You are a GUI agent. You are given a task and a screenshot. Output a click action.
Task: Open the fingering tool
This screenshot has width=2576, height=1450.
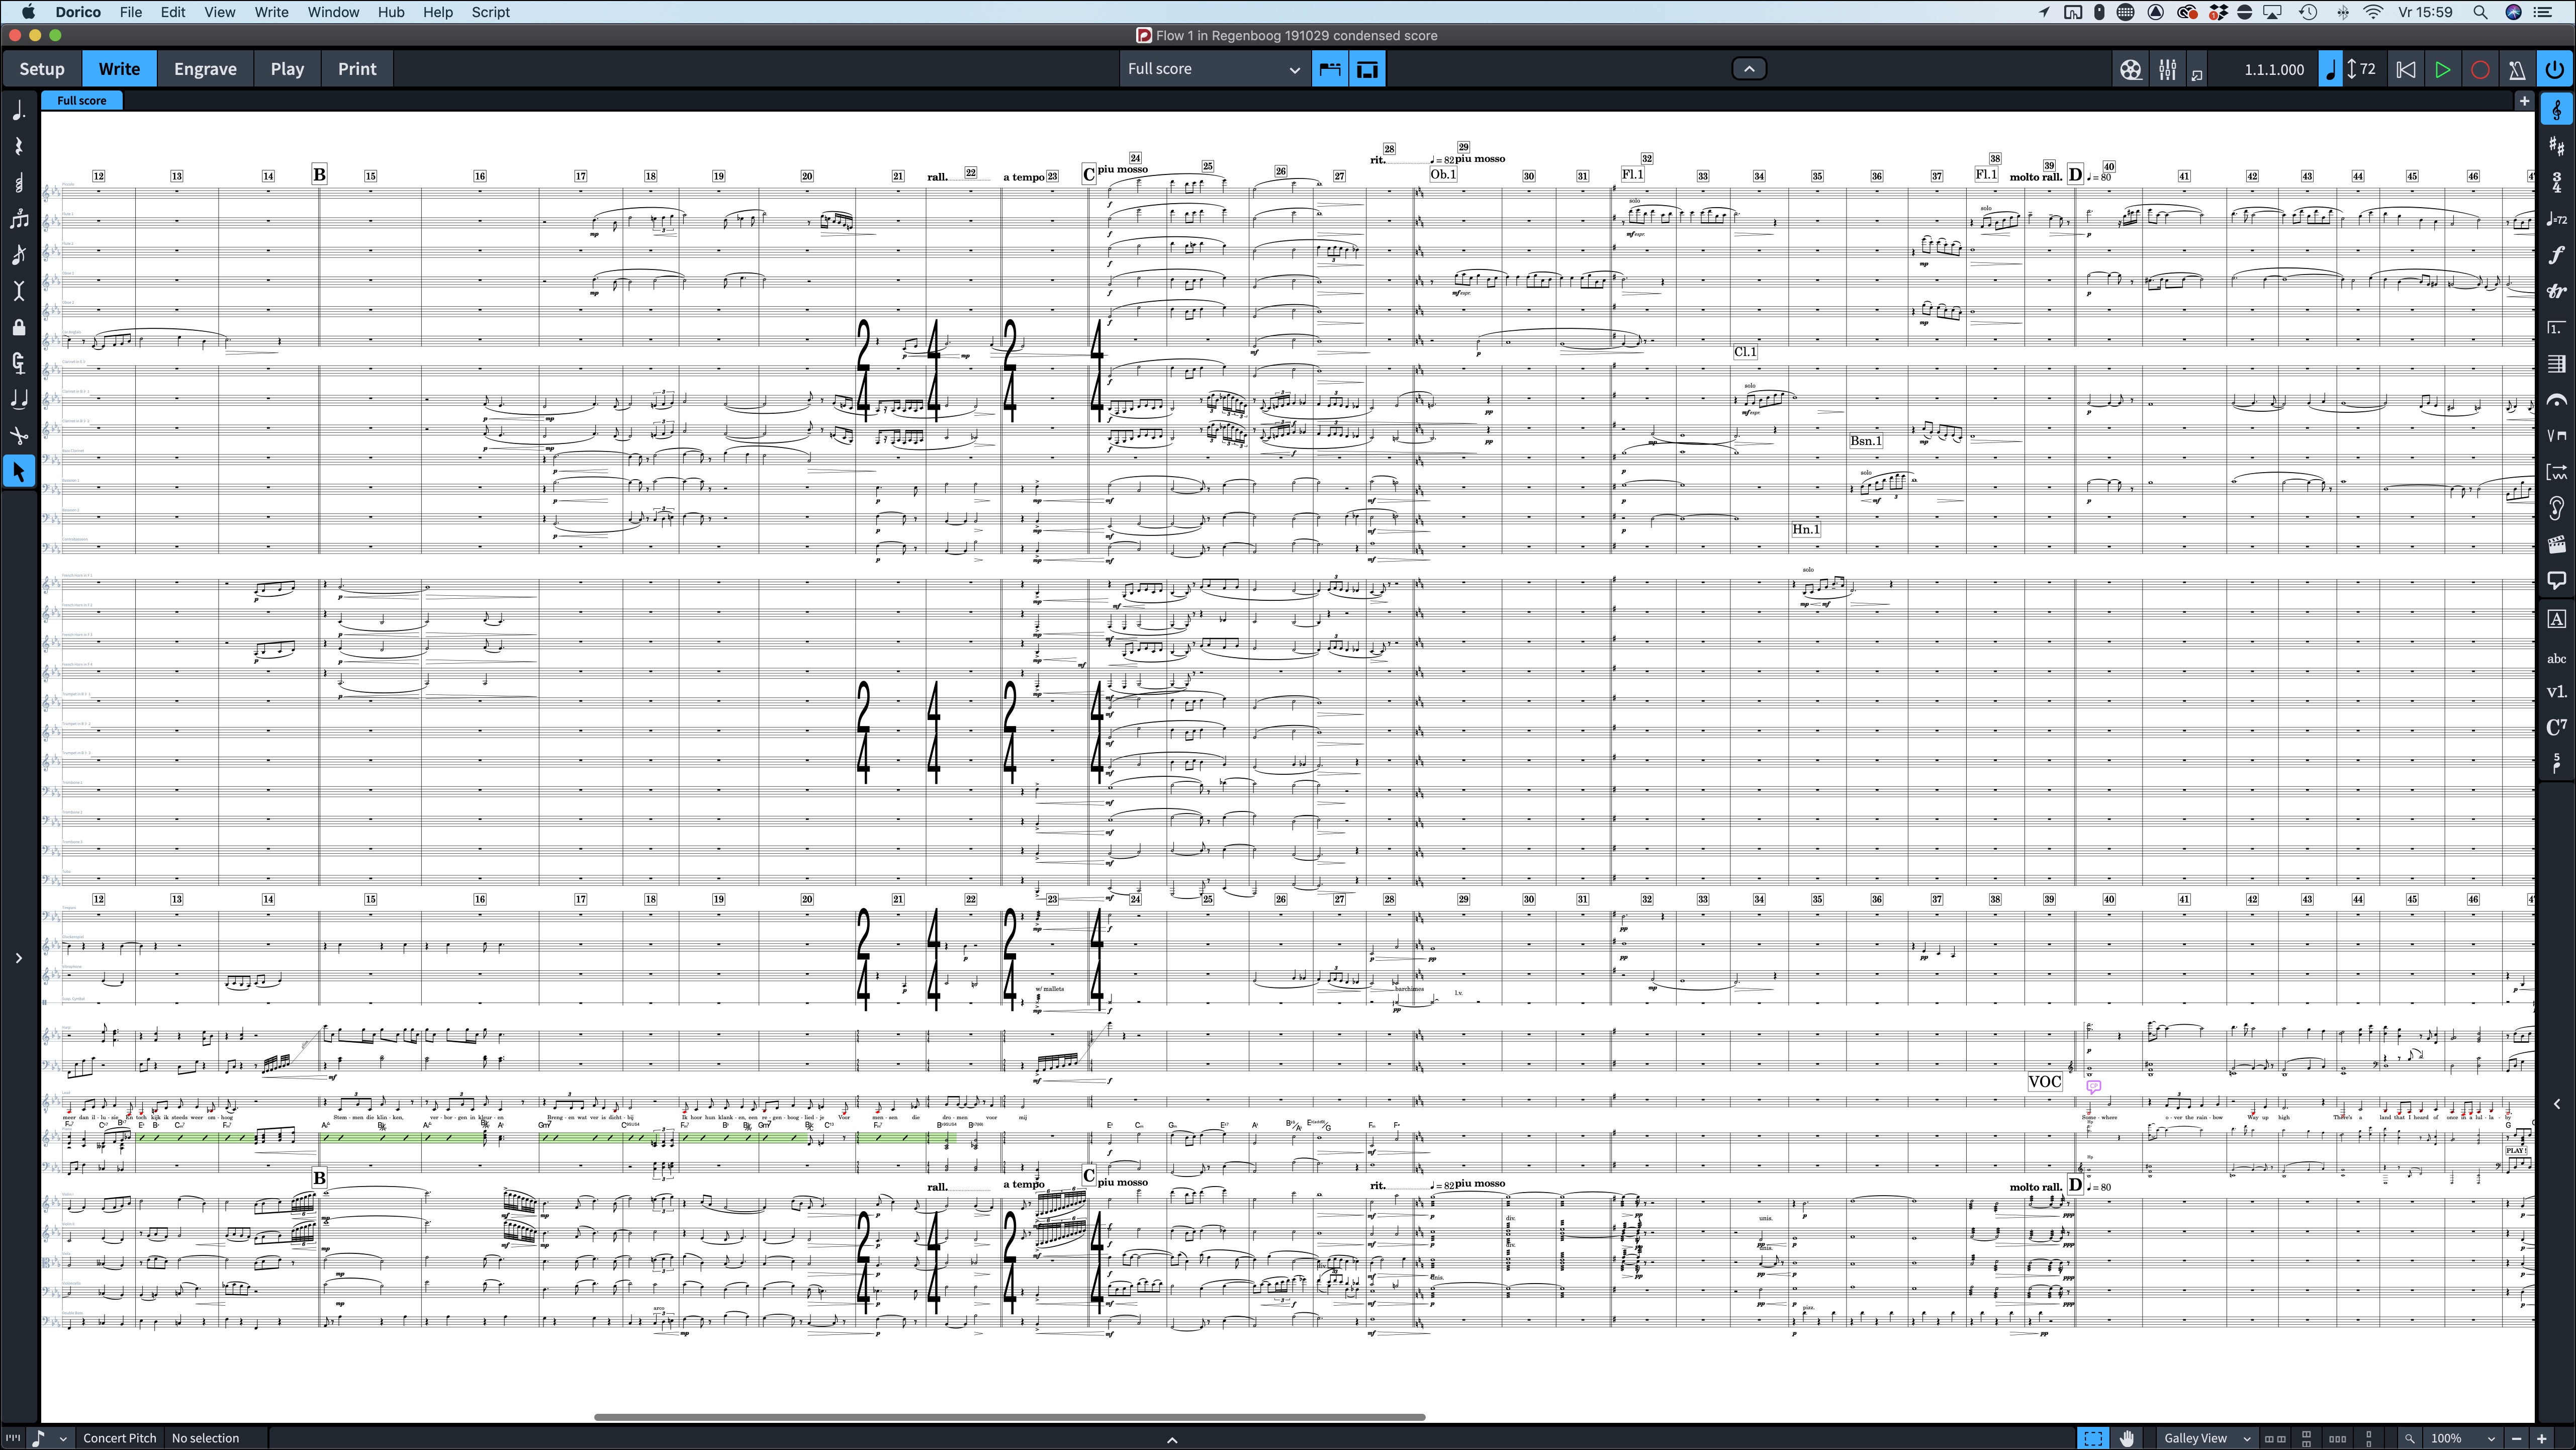coord(2556,763)
